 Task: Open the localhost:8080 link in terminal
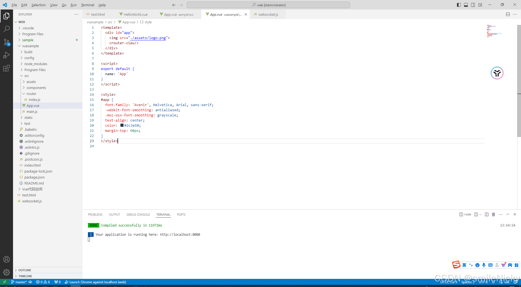click(x=180, y=234)
